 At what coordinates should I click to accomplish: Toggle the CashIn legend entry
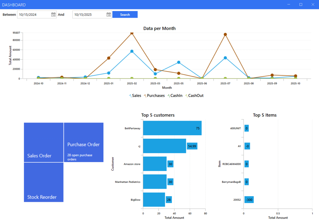(176, 96)
